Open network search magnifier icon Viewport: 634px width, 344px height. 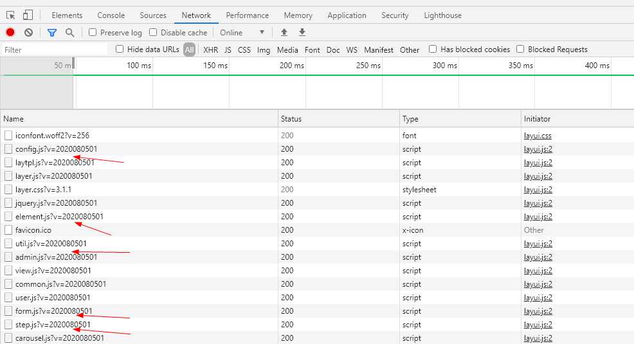[x=69, y=32]
